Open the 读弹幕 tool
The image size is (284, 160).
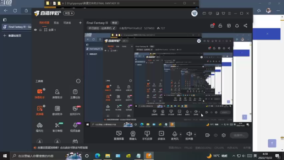(x=40, y=110)
